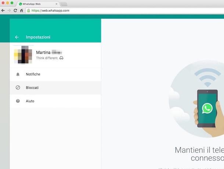Open the Notifiche settings entry
This screenshot has height=169, width=224.
[x=55, y=74]
